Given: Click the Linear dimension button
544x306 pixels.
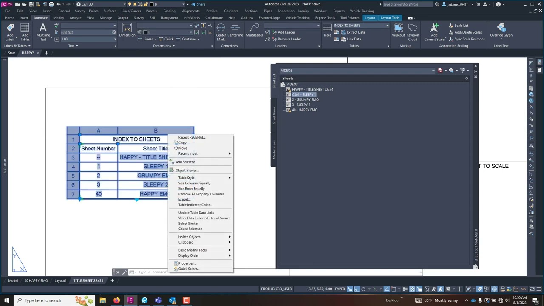Looking at the screenshot, I should click(145, 39).
